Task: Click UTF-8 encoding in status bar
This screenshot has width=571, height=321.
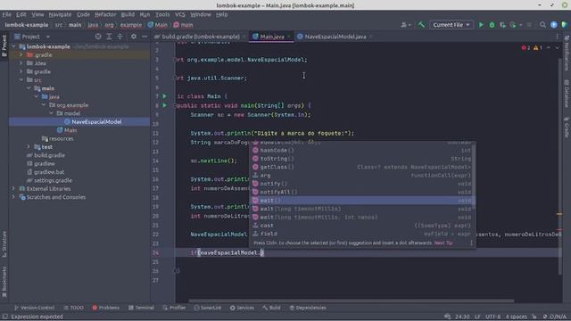Action: [492, 317]
